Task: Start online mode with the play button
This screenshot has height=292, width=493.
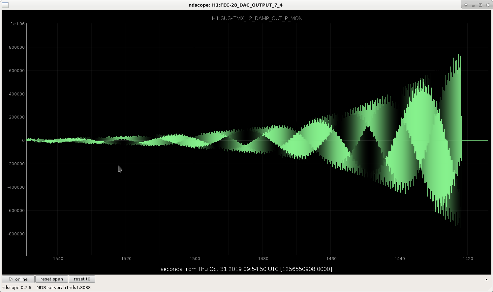Action: click(18, 279)
